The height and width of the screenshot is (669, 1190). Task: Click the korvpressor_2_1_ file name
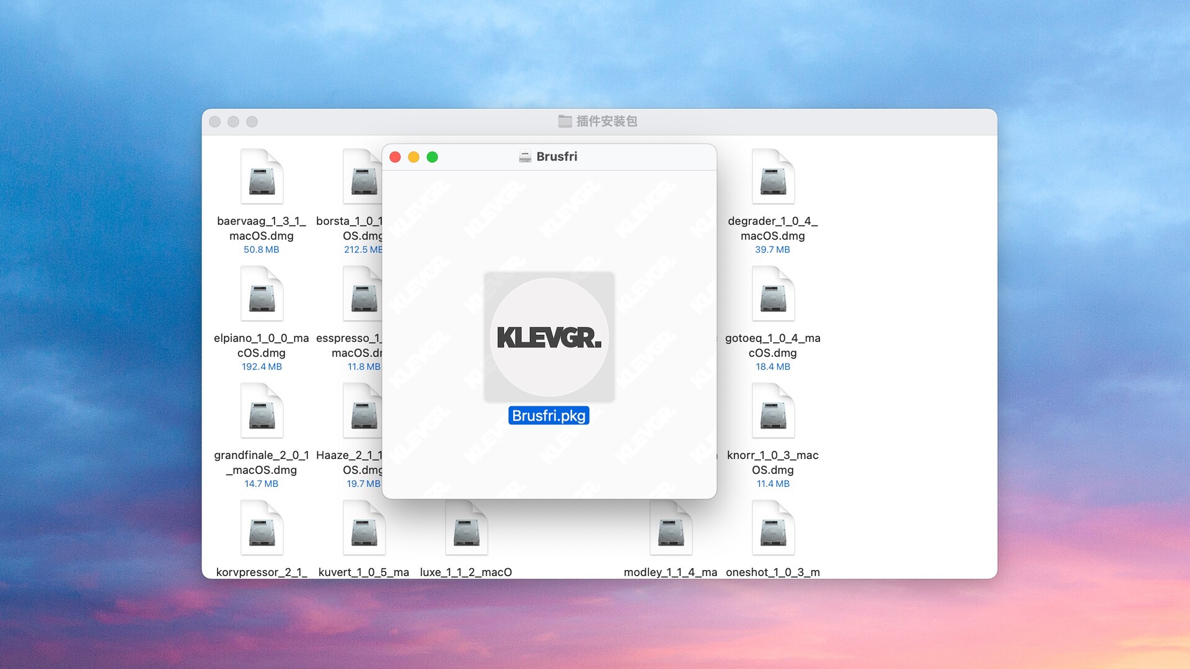[x=262, y=572]
